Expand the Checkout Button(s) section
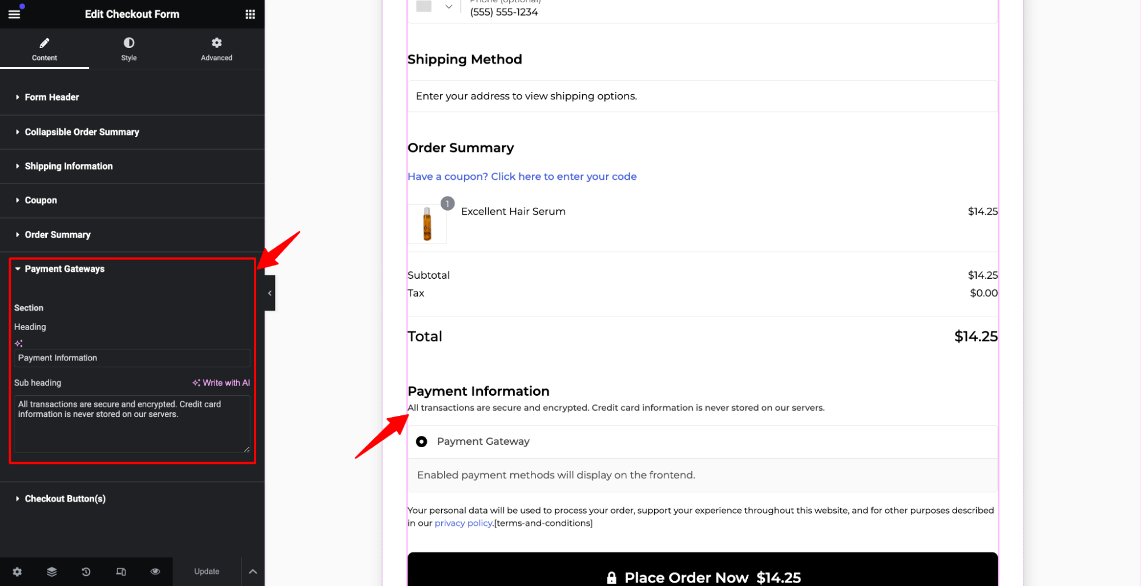 64,498
